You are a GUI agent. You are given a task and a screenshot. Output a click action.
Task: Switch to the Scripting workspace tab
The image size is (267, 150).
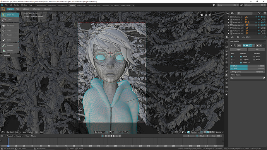[105, 5]
